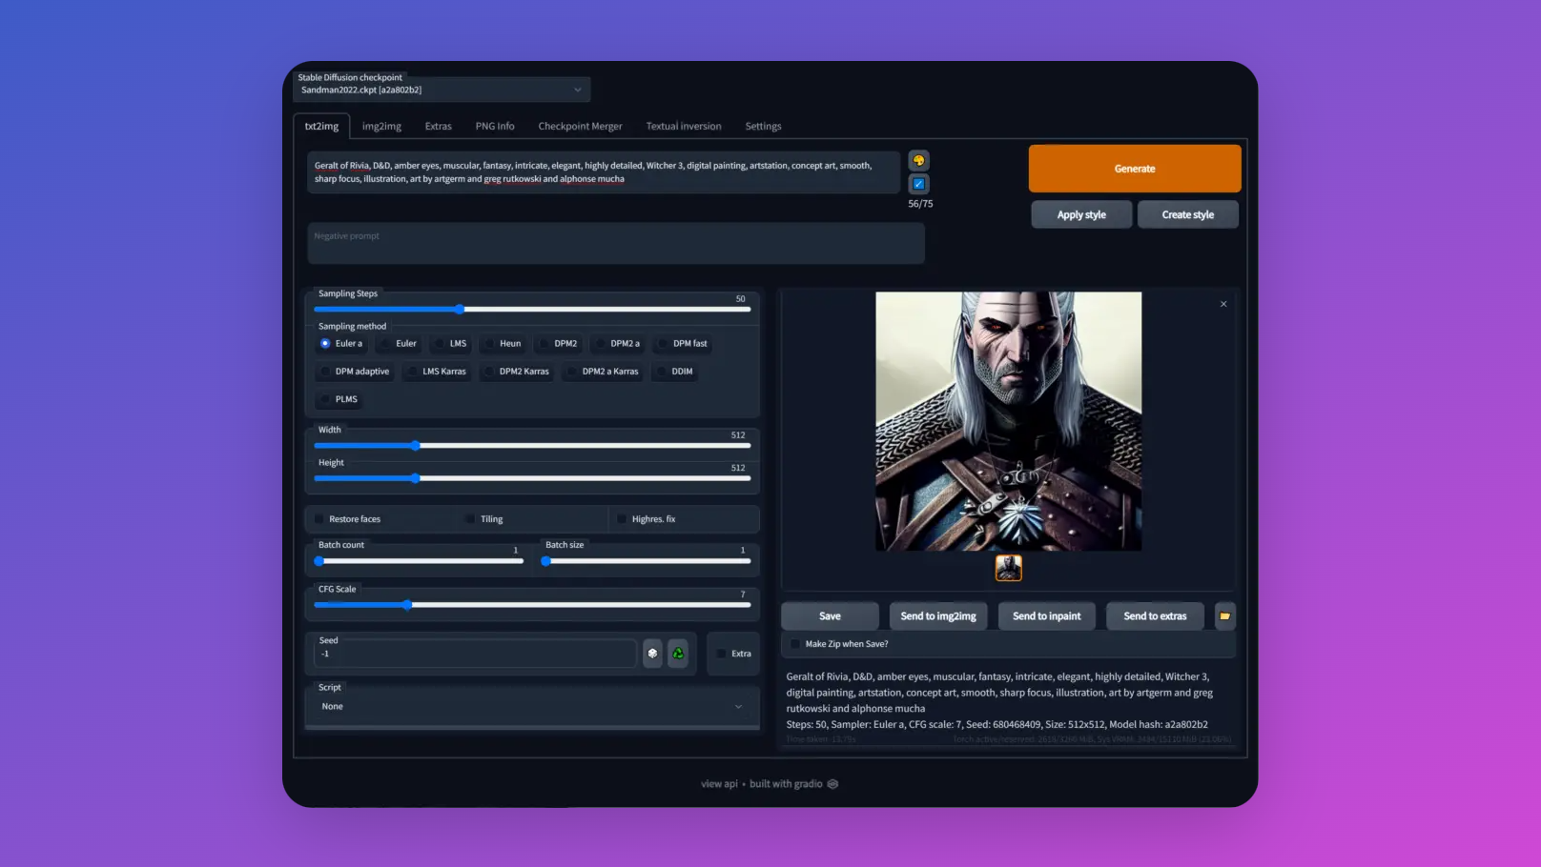Click the artist palette icon beside the prompt
The image size is (1541, 867).
tap(918, 160)
